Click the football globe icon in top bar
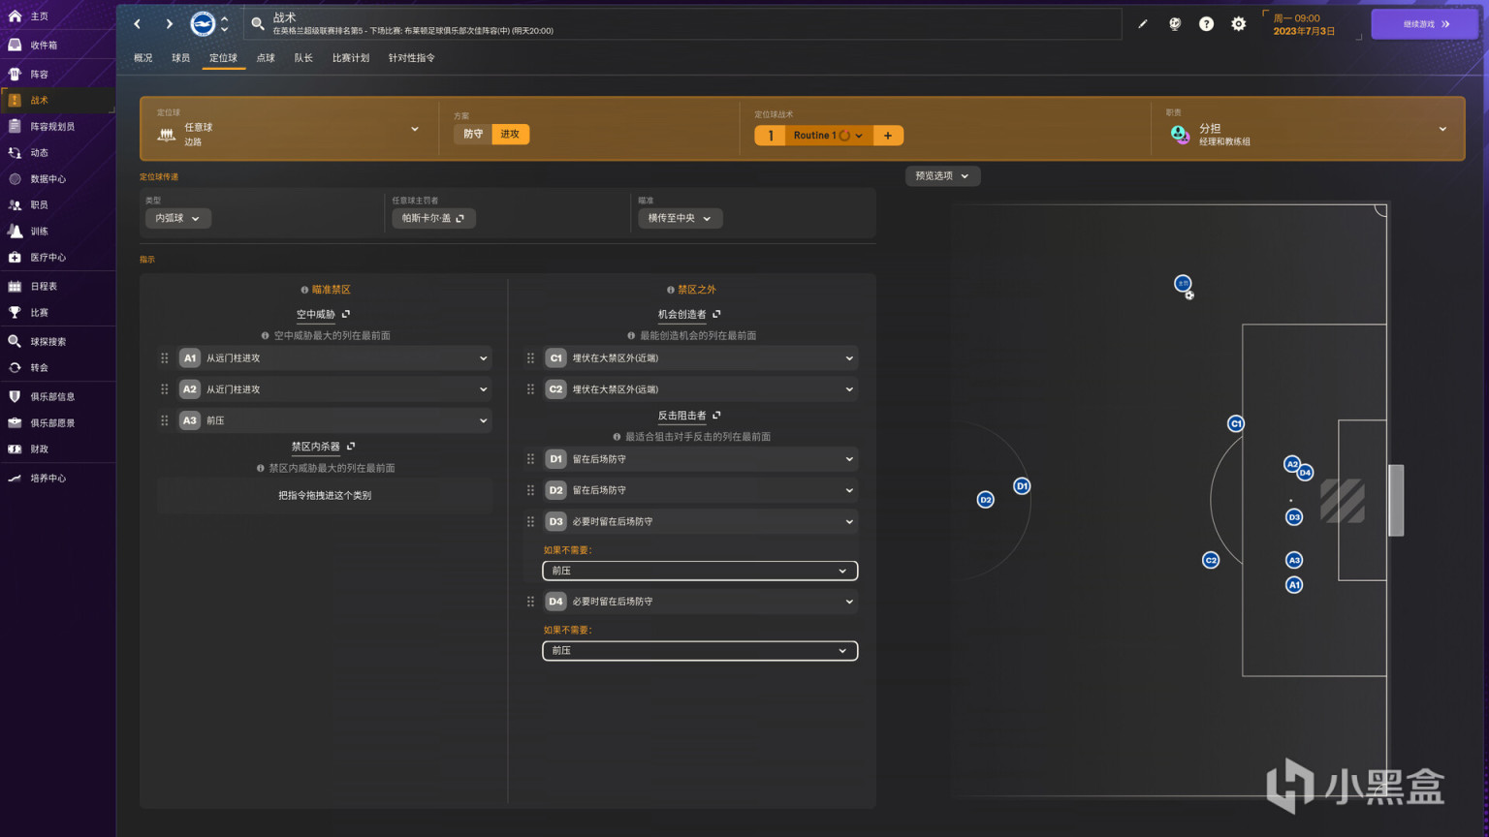The height and width of the screenshot is (837, 1489). tap(1175, 24)
